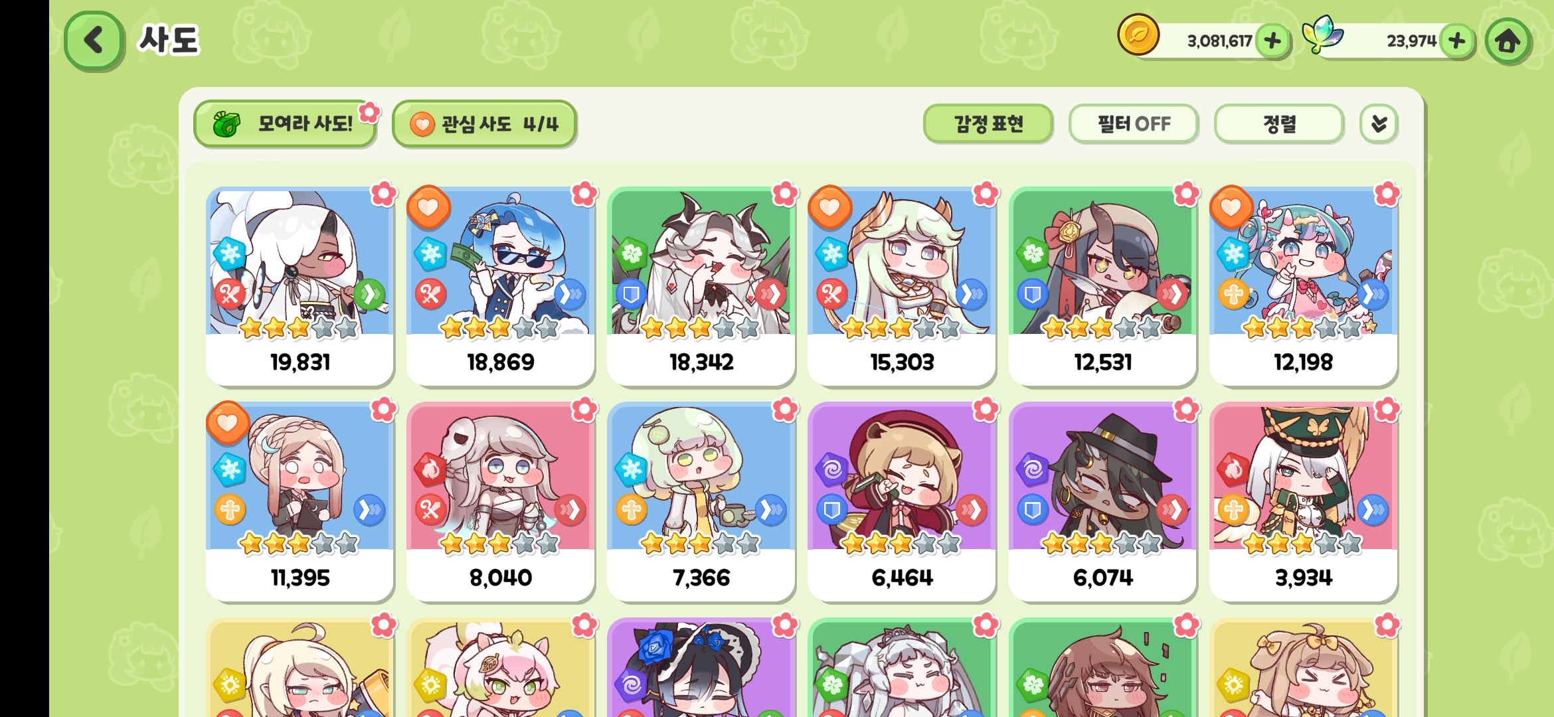Image resolution: width=1554 pixels, height=717 pixels.
Task: Open the 필터 OFF filter menu
Action: point(1134,124)
